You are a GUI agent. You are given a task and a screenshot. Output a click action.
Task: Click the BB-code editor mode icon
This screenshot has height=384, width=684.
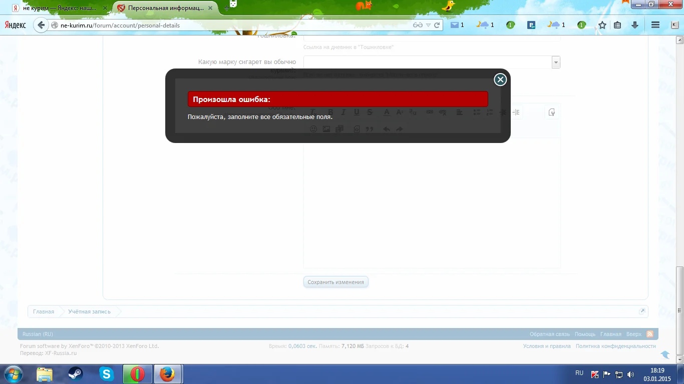pyautogui.click(x=552, y=112)
